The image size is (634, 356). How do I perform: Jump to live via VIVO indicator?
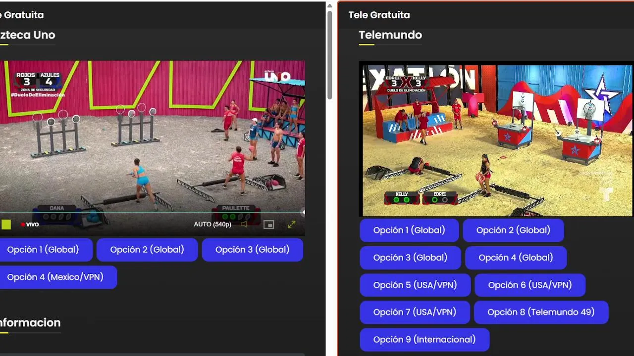point(30,224)
